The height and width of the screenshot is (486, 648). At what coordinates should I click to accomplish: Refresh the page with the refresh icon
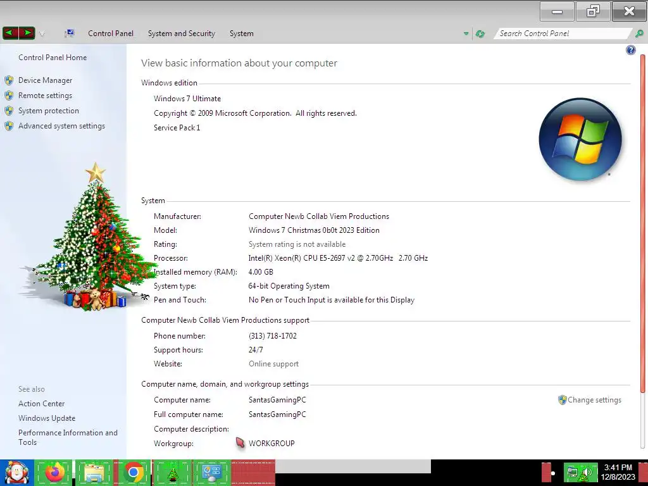point(480,34)
